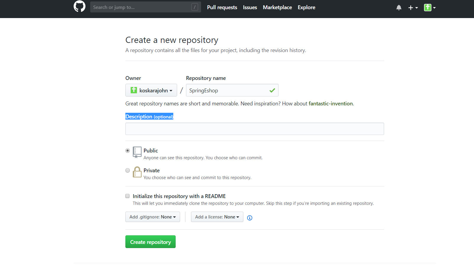This screenshot has height=267, width=474.
Task: Click into the Description input box
Action: [255, 129]
